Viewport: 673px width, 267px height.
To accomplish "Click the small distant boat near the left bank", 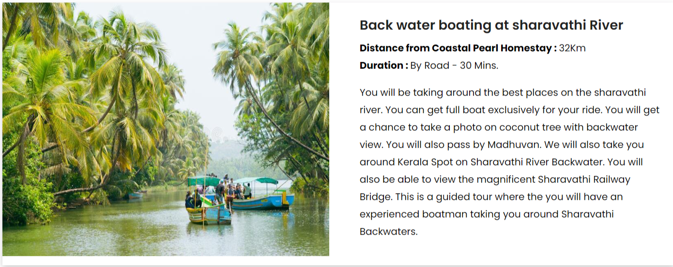I will (136, 195).
